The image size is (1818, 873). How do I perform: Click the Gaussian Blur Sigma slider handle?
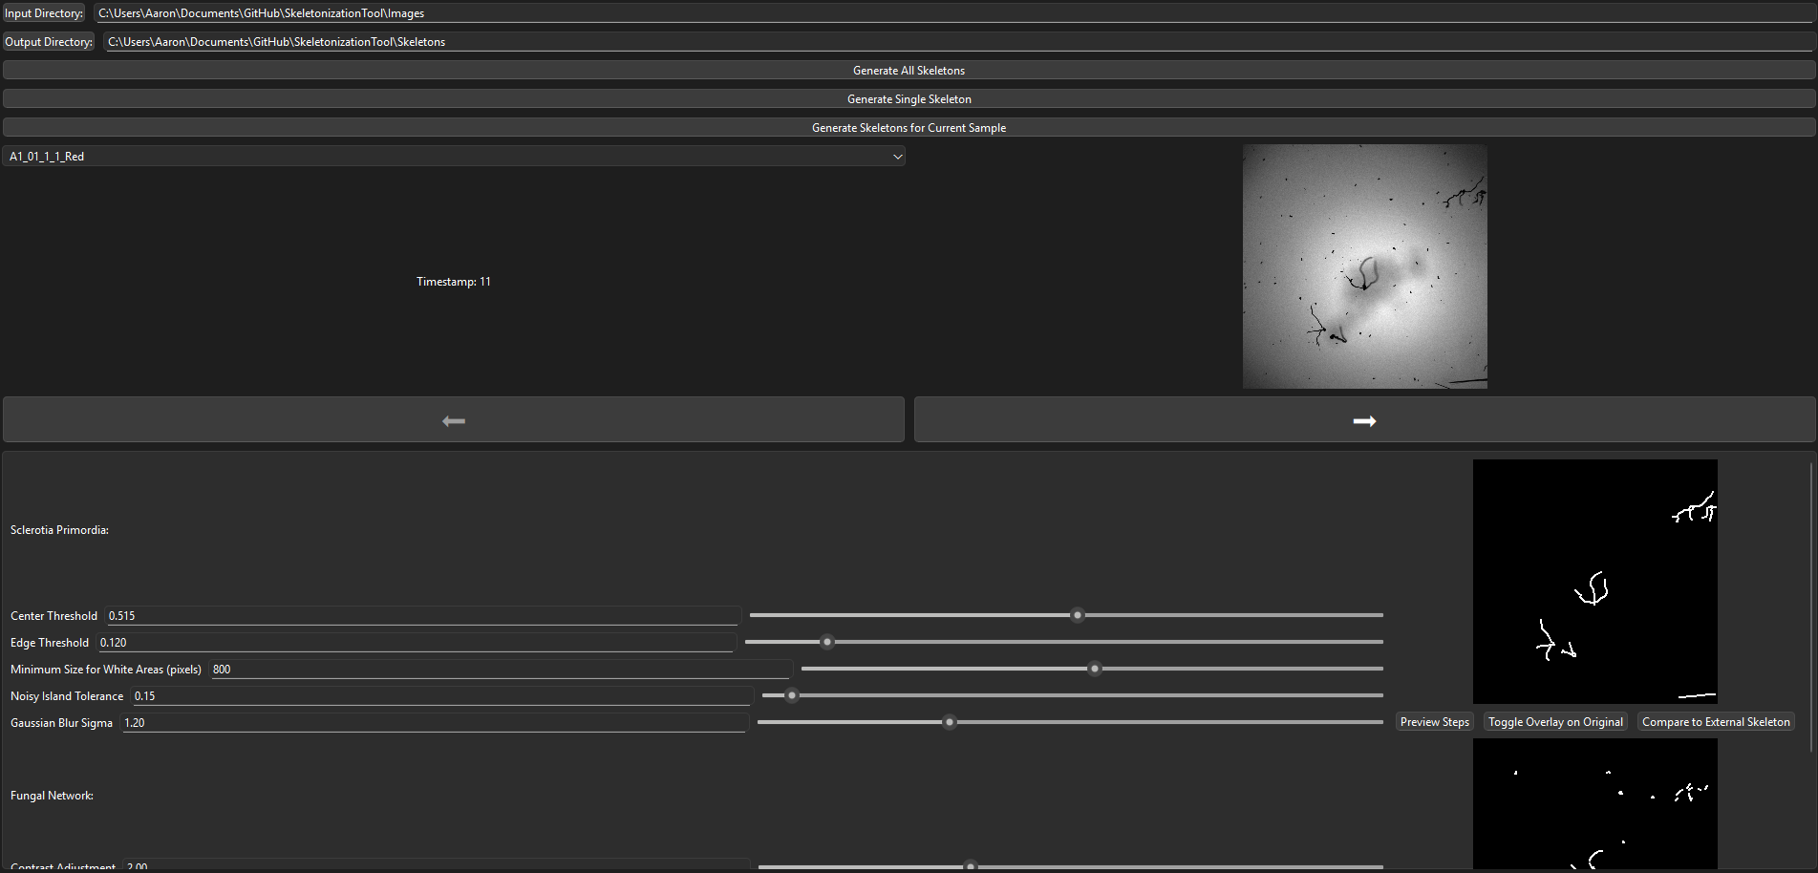point(950,722)
